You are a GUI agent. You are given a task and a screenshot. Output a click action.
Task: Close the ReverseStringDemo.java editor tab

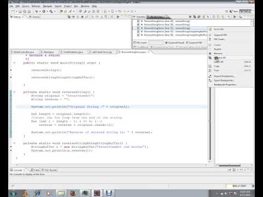[148, 52]
